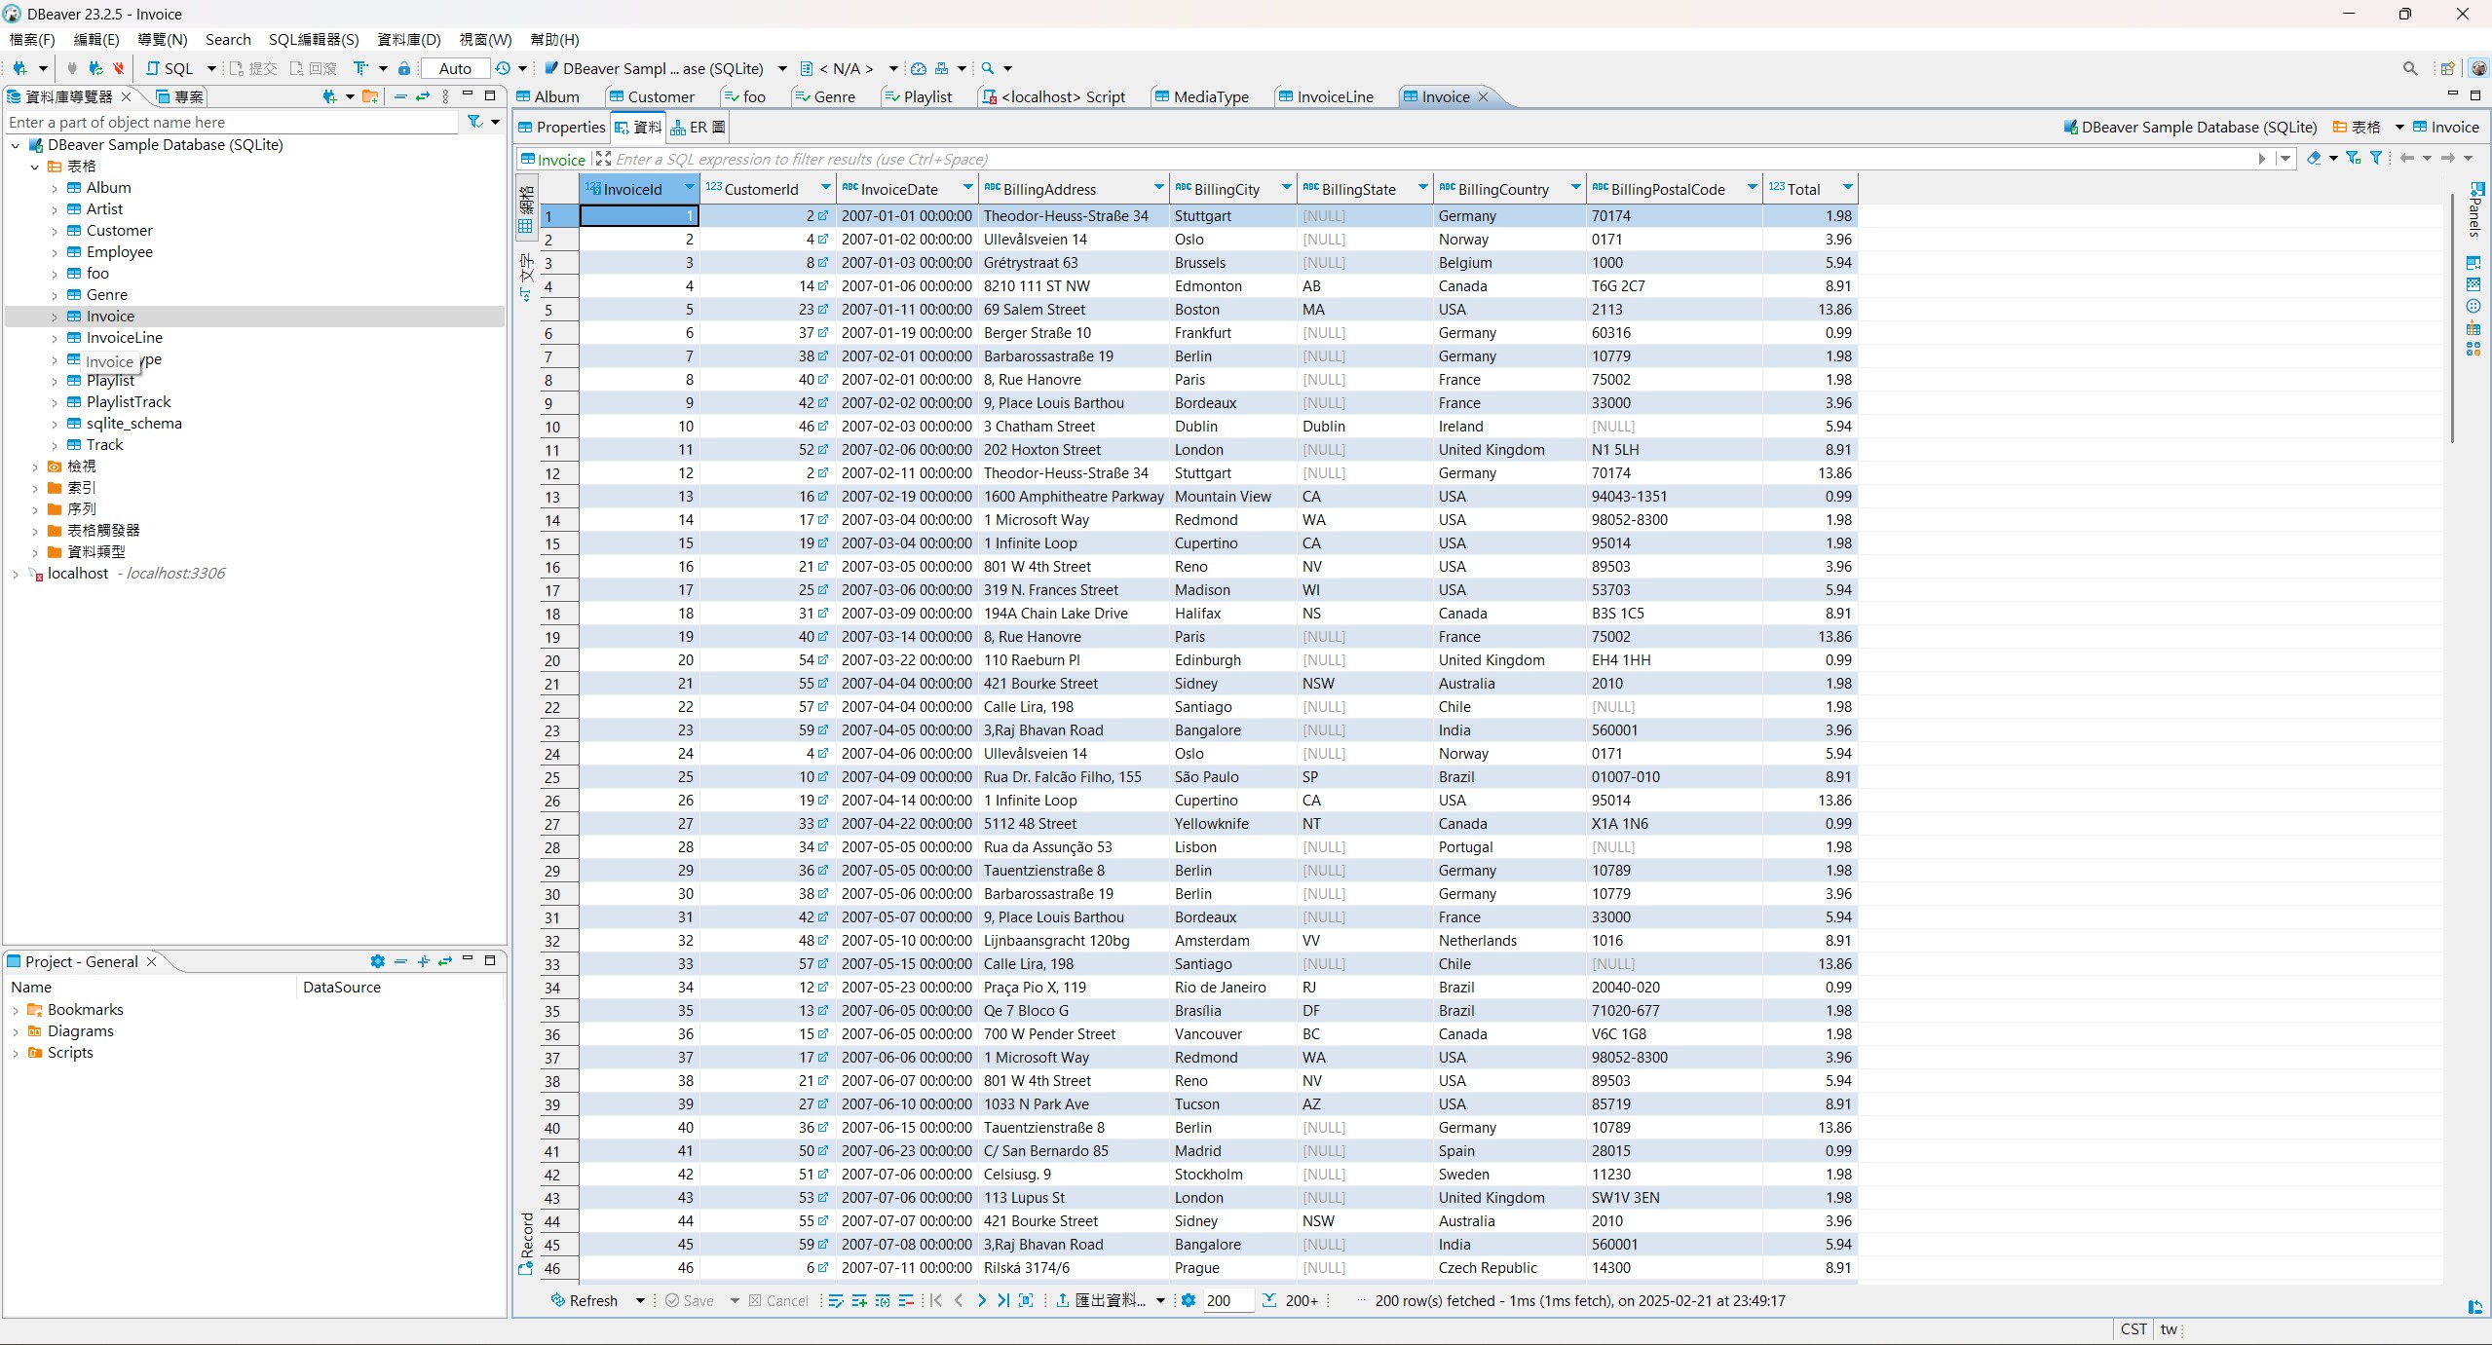
Task: Click the 200+ row count button
Action: (x=1291, y=1300)
